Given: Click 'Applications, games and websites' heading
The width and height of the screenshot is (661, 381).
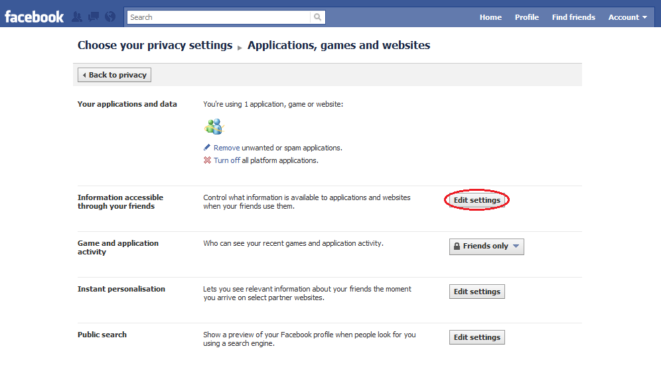Looking at the screenshot, I should pyautogui.click(x=339, y=46).
